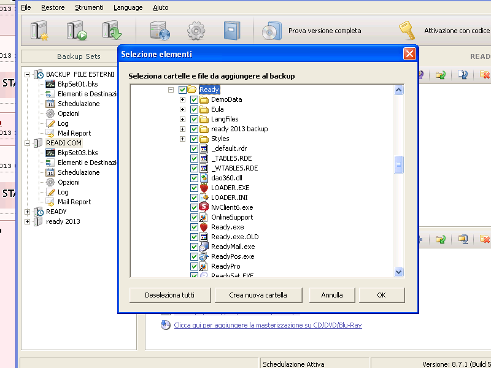Click the gold key activation icon
Screen dimensions: 491x368
coord(407,30)
